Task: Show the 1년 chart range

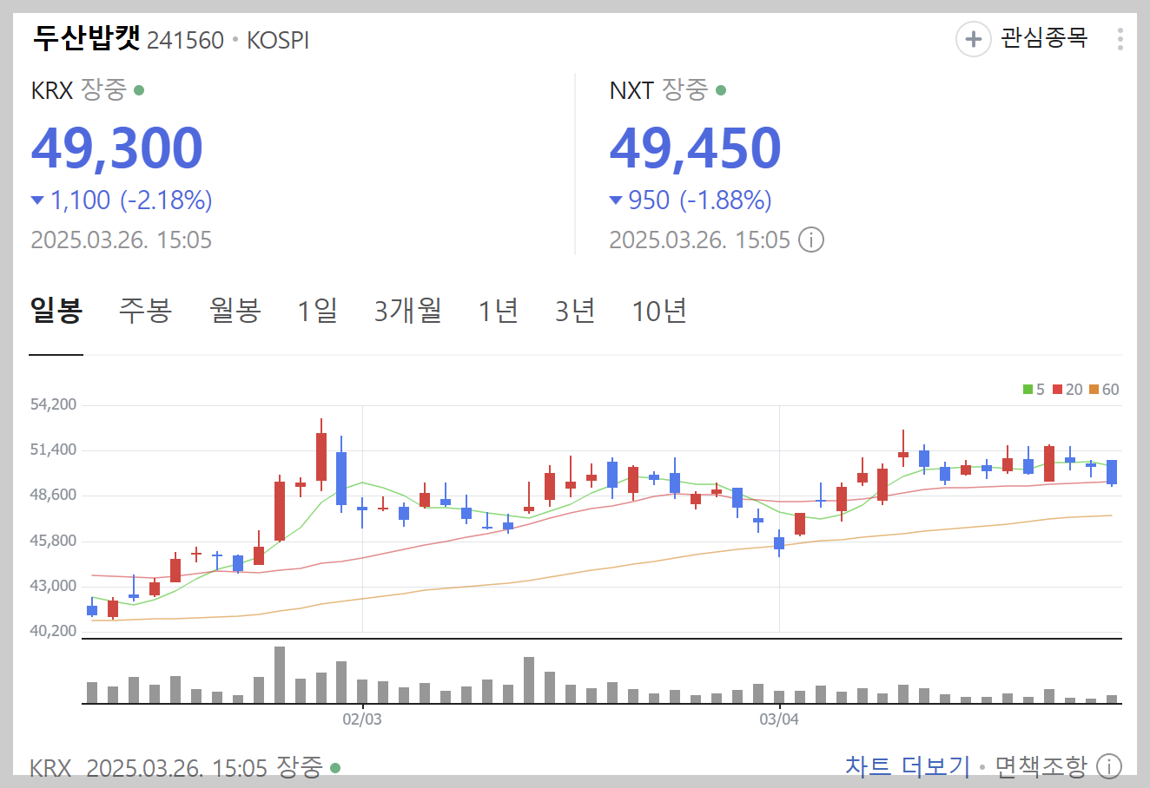Action: pyautogui.click(x=499, y=310)
